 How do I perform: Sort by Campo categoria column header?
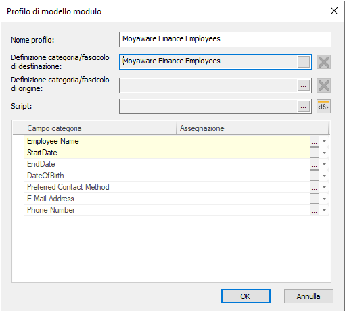pyautogui.click(x=95, y=128)
